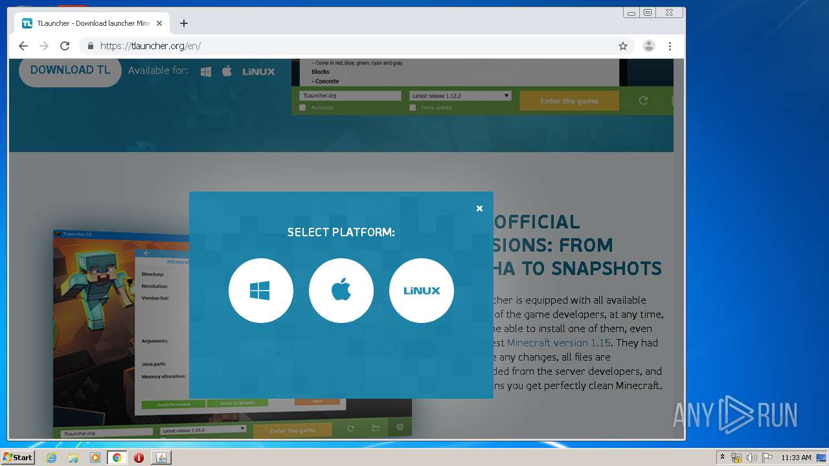This screenshot has width=829, height=466.
Task: Choose the Windows platform circle
Action: 261,291
